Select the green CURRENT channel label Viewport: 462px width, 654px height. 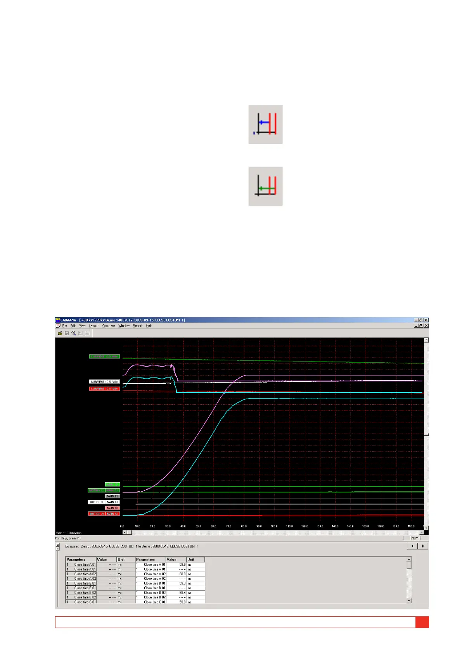104,357
